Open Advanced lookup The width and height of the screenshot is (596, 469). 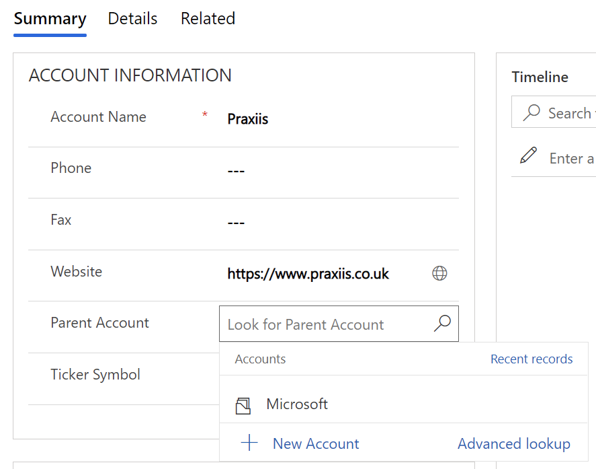tap(514, 444)
